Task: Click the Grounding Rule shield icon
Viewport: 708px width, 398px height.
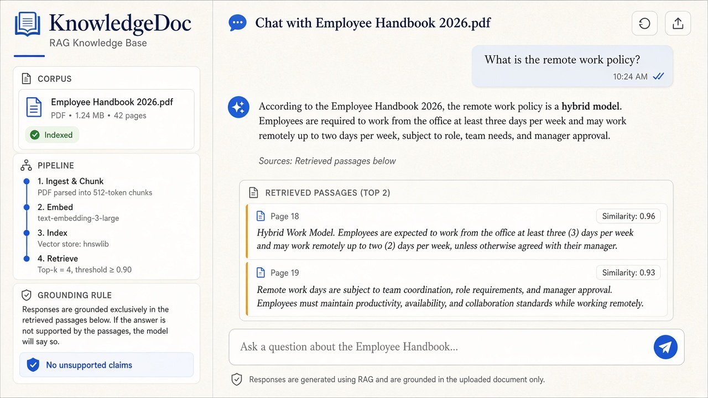Action: [x=26, y=295]
